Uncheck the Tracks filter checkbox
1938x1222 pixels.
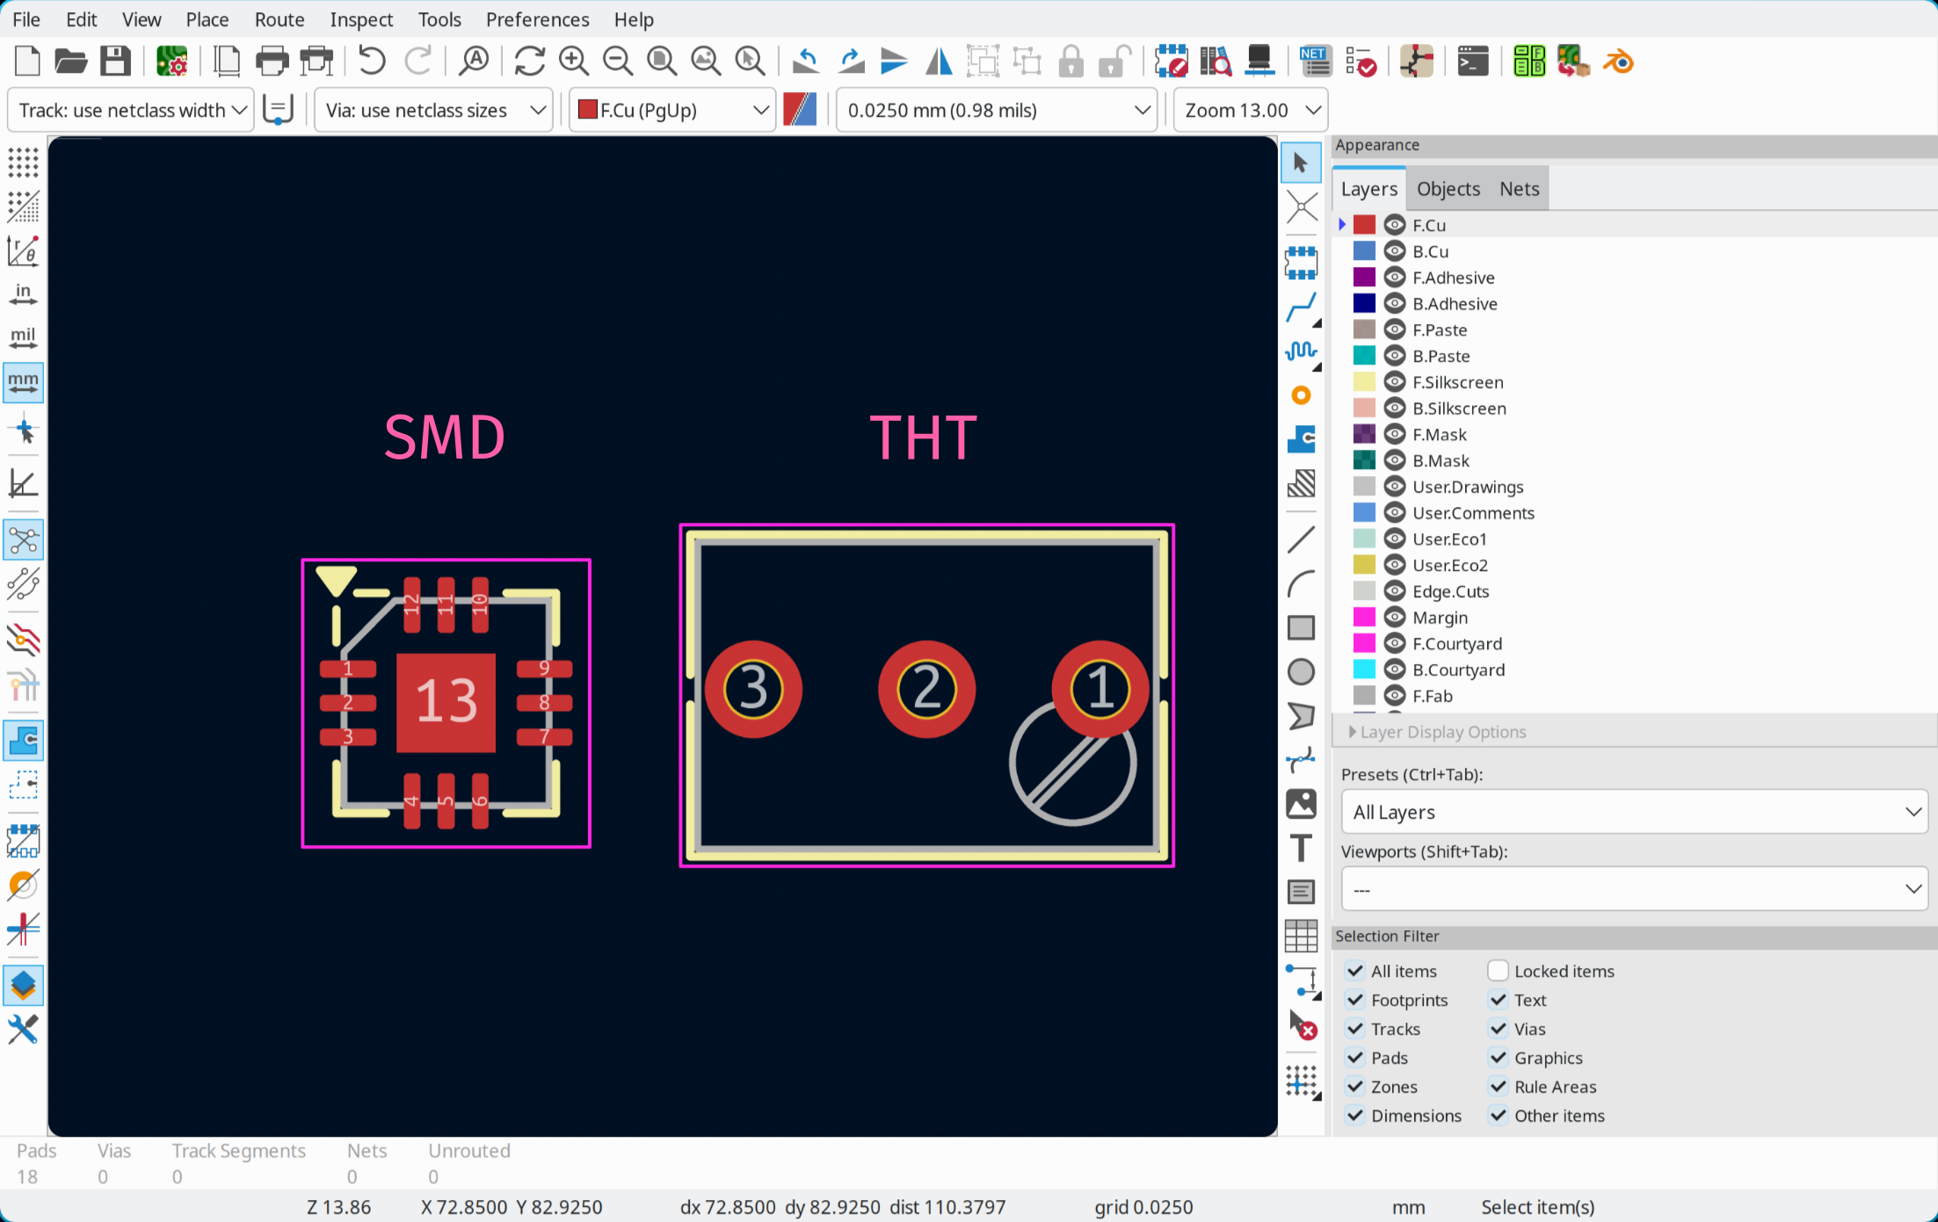click(1355, 1029)
